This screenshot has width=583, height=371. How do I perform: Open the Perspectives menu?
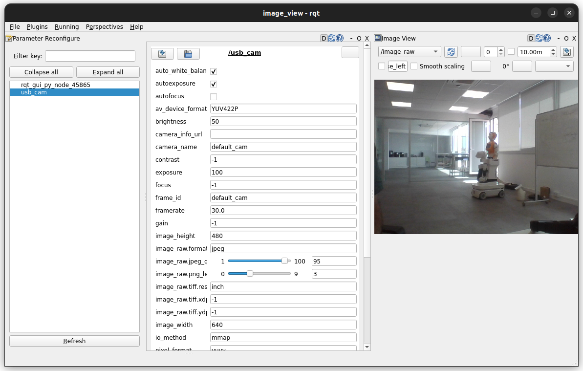click(104, 27)
